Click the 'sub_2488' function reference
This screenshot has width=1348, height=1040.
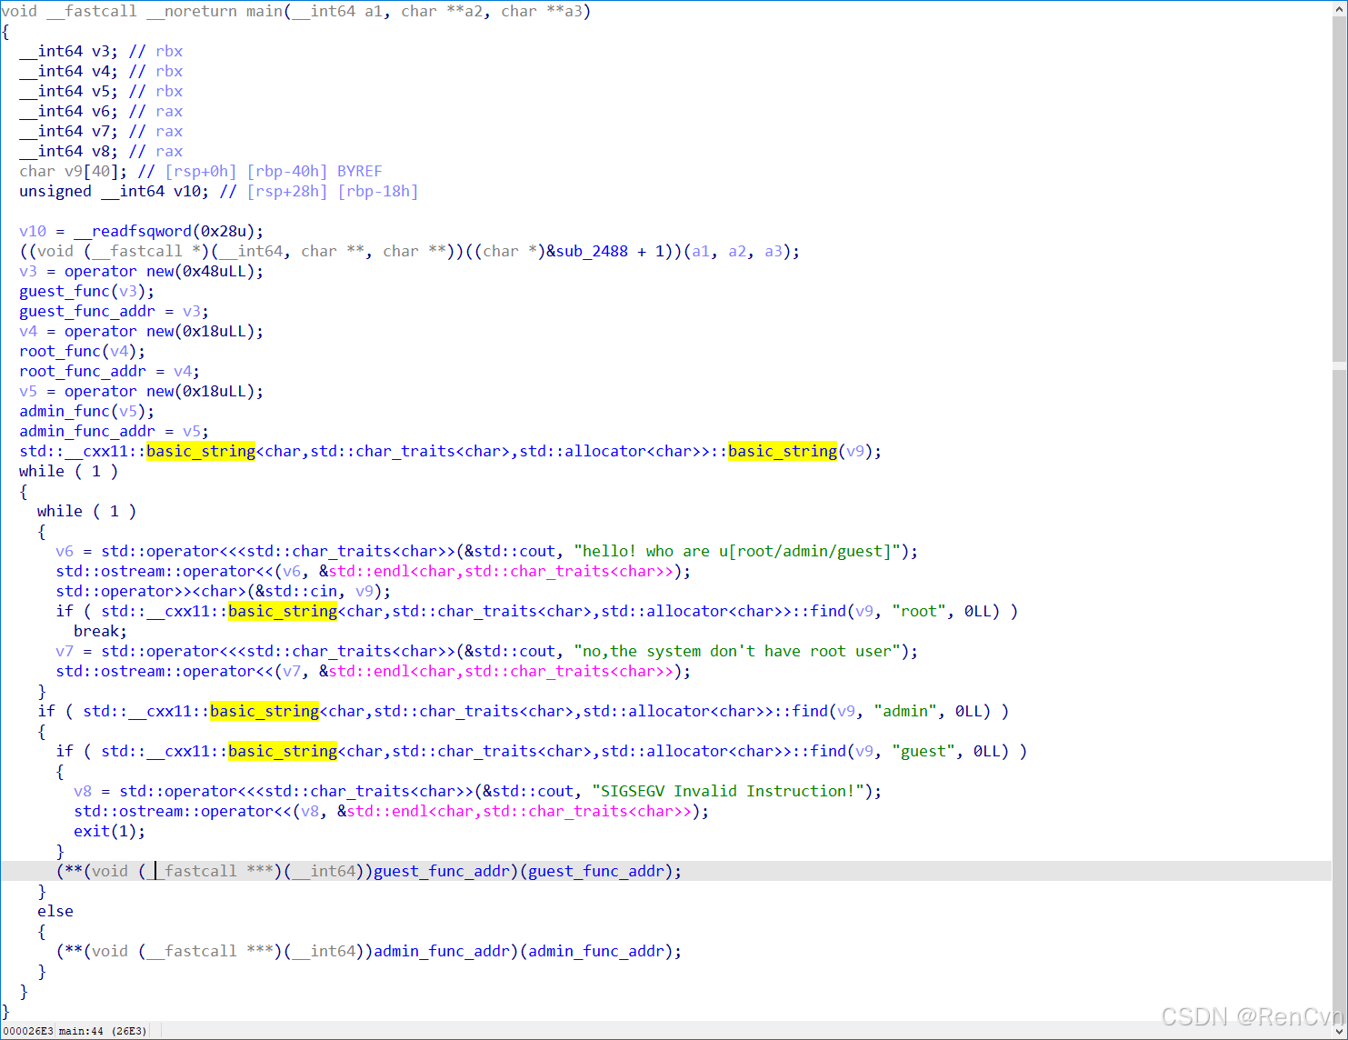click(592, 251)
